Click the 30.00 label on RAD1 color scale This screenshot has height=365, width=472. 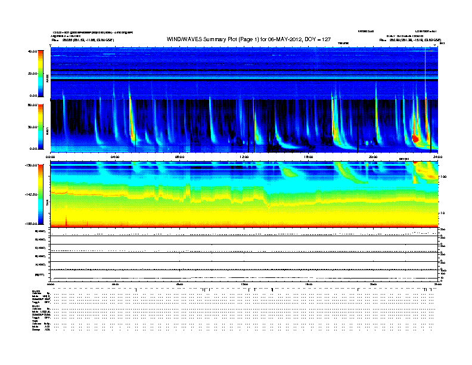(x=32, y=127)
